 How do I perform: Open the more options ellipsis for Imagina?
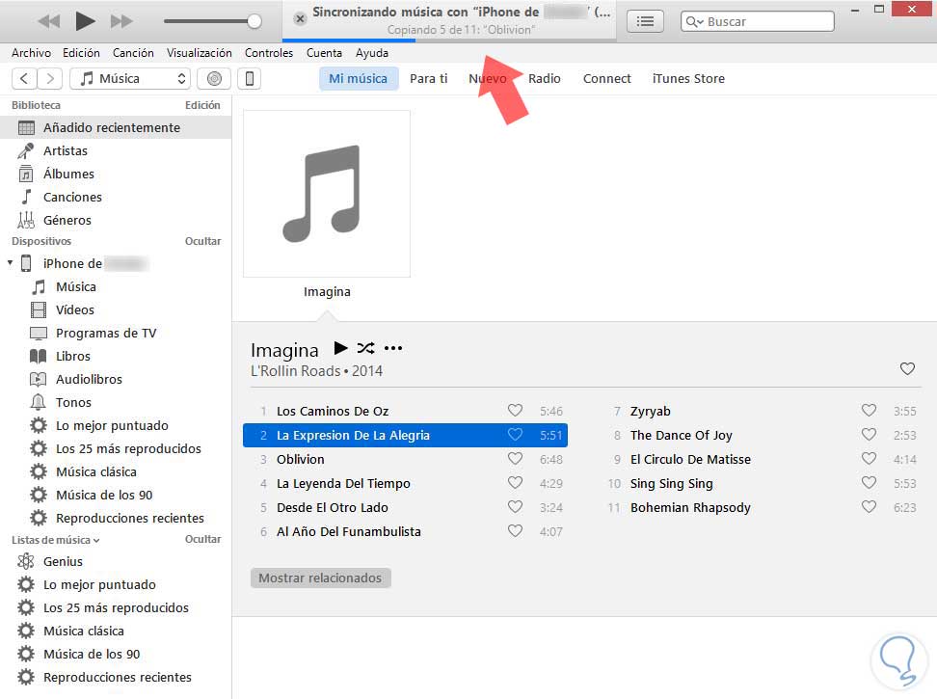click(393, 348)
